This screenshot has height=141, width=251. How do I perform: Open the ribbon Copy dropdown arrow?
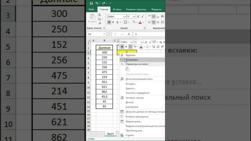point(102,20)
